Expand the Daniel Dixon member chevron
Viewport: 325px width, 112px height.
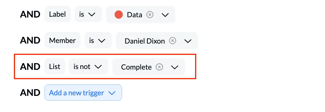[x=188, y=41]
